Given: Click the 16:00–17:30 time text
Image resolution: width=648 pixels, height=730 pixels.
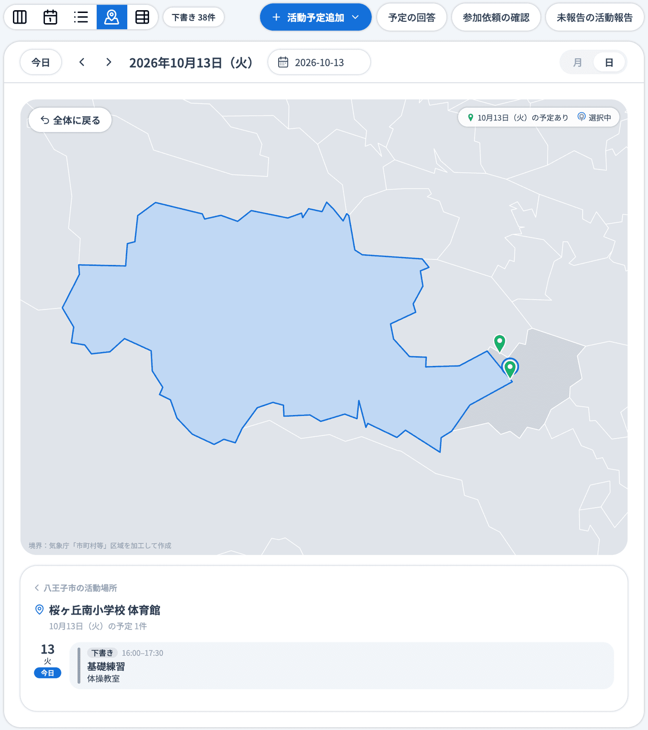Looking at the screenshot, I should 143,653.
